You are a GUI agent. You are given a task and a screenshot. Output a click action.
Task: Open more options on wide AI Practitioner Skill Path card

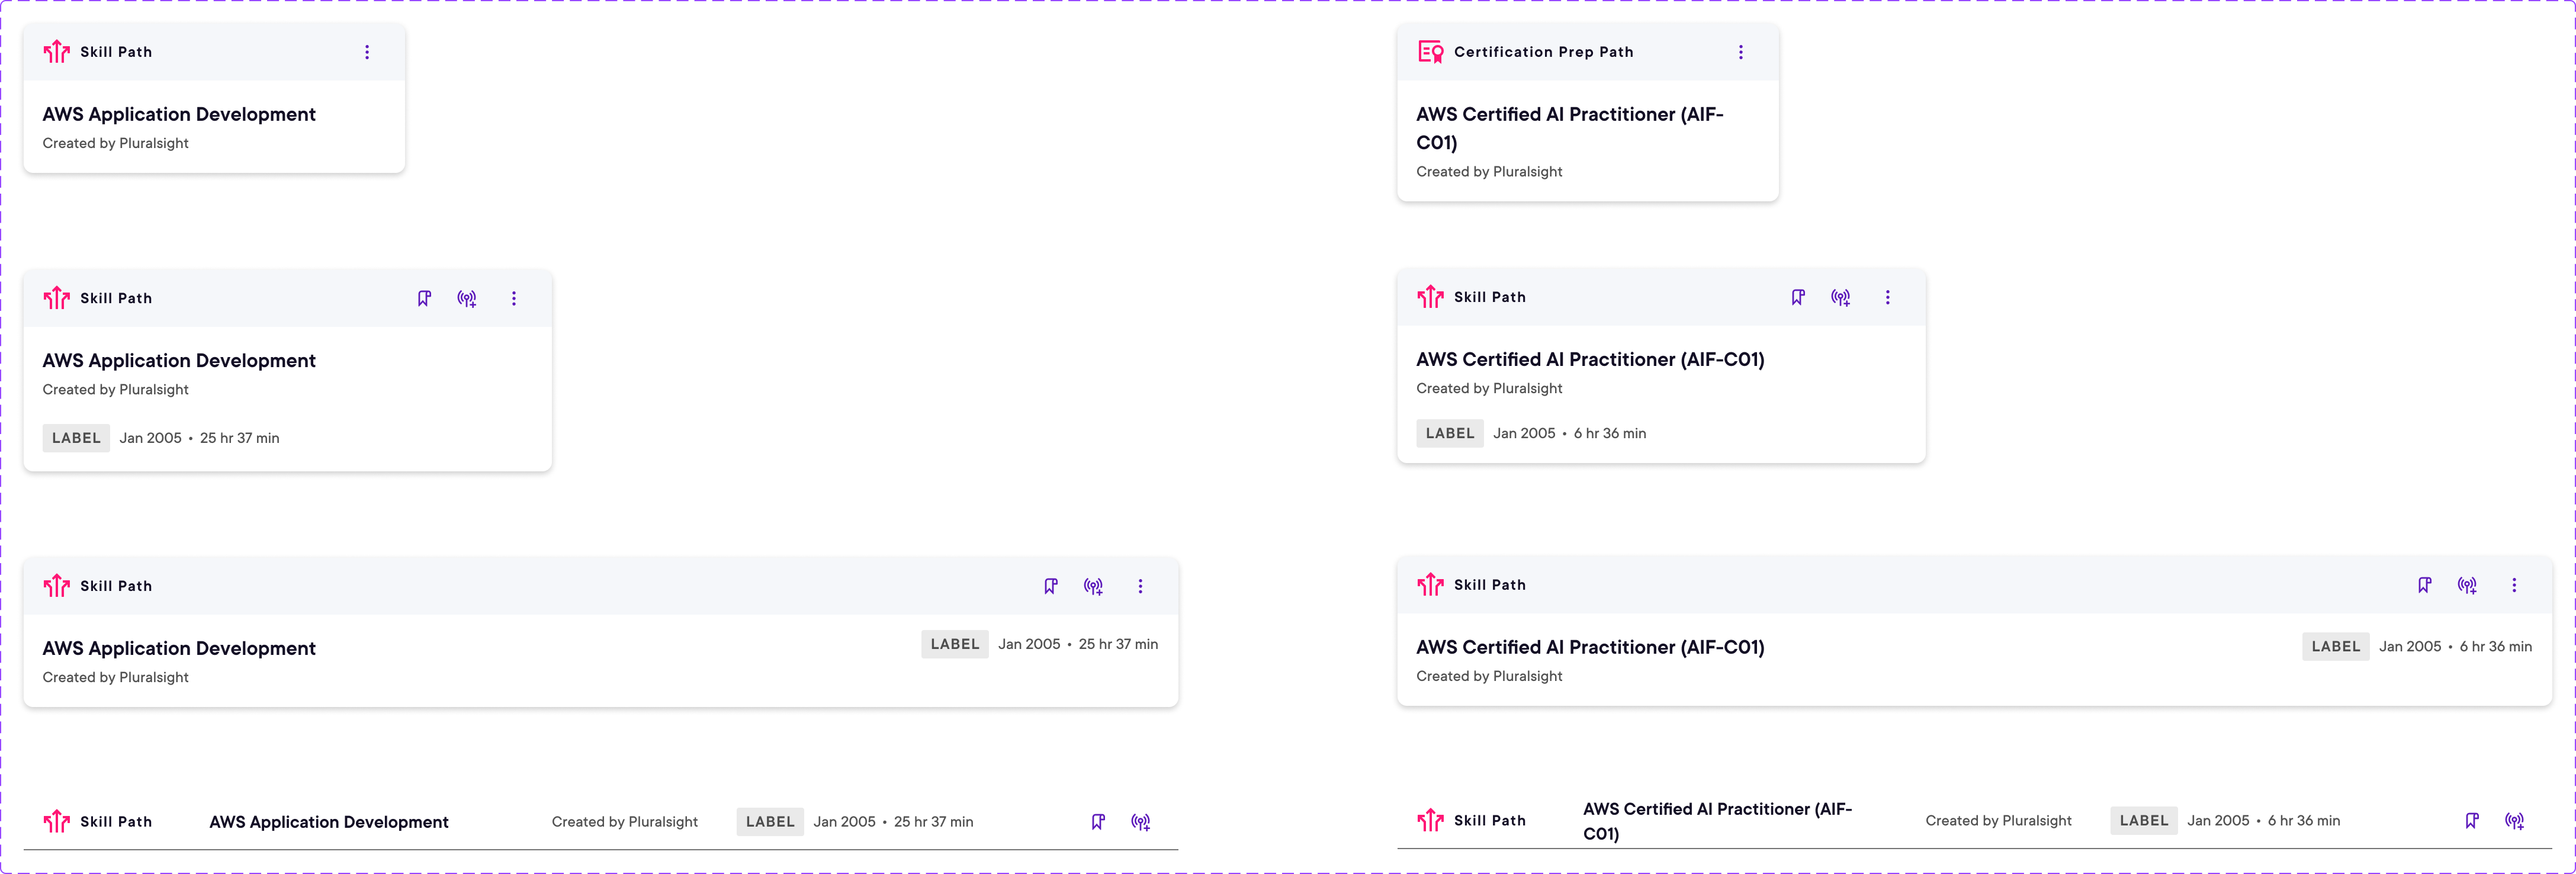click(x=2514, y=585)
